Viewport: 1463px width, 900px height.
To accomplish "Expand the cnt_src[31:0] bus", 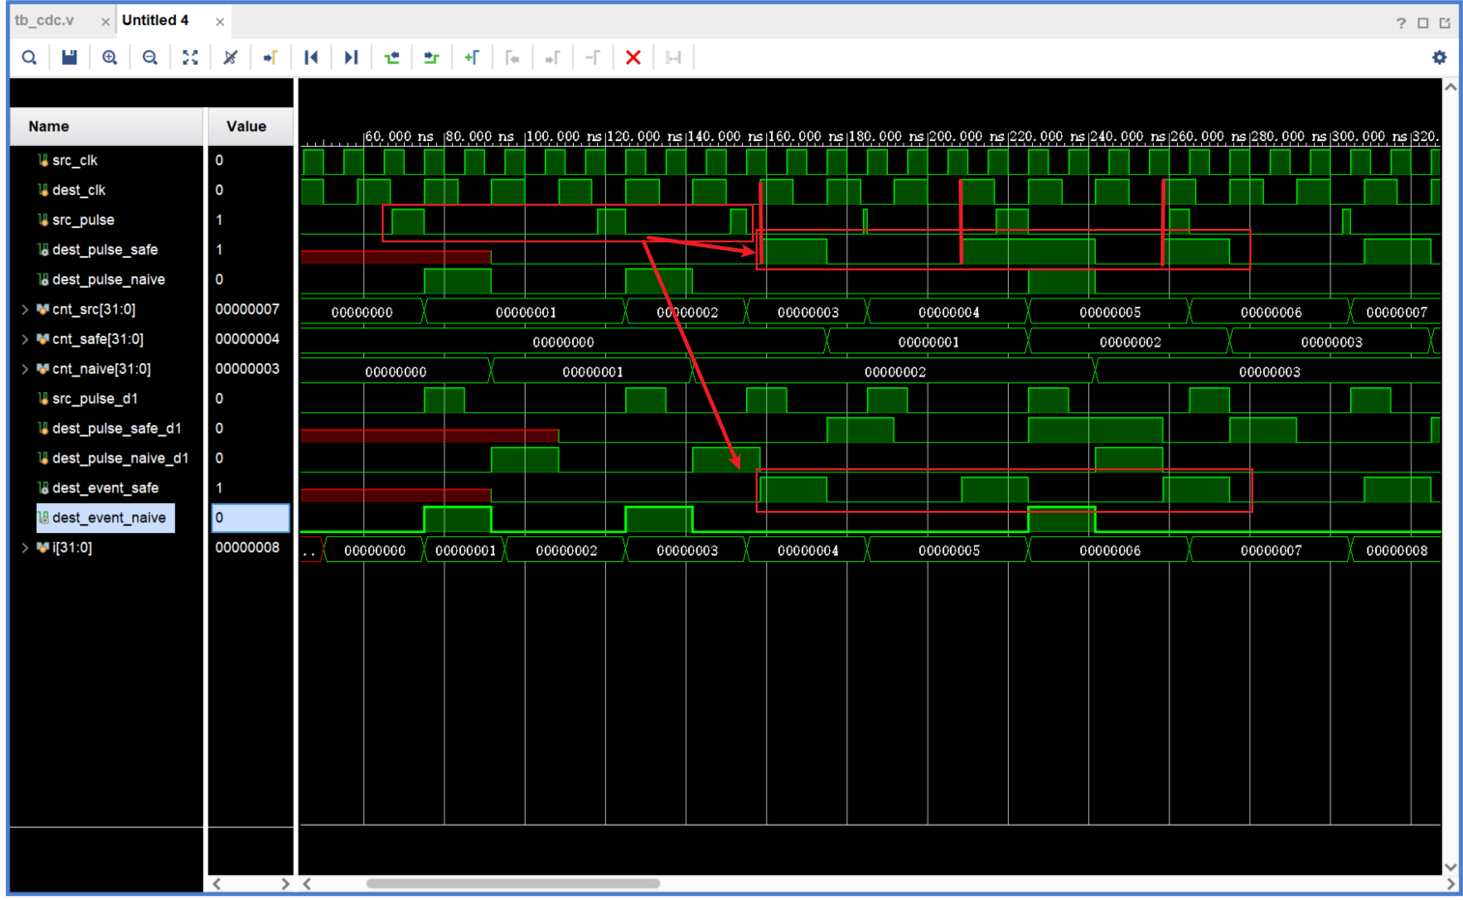I will [x=25, y=310].
